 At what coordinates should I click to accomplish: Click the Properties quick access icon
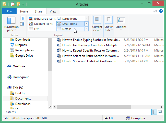click(13, 4)
